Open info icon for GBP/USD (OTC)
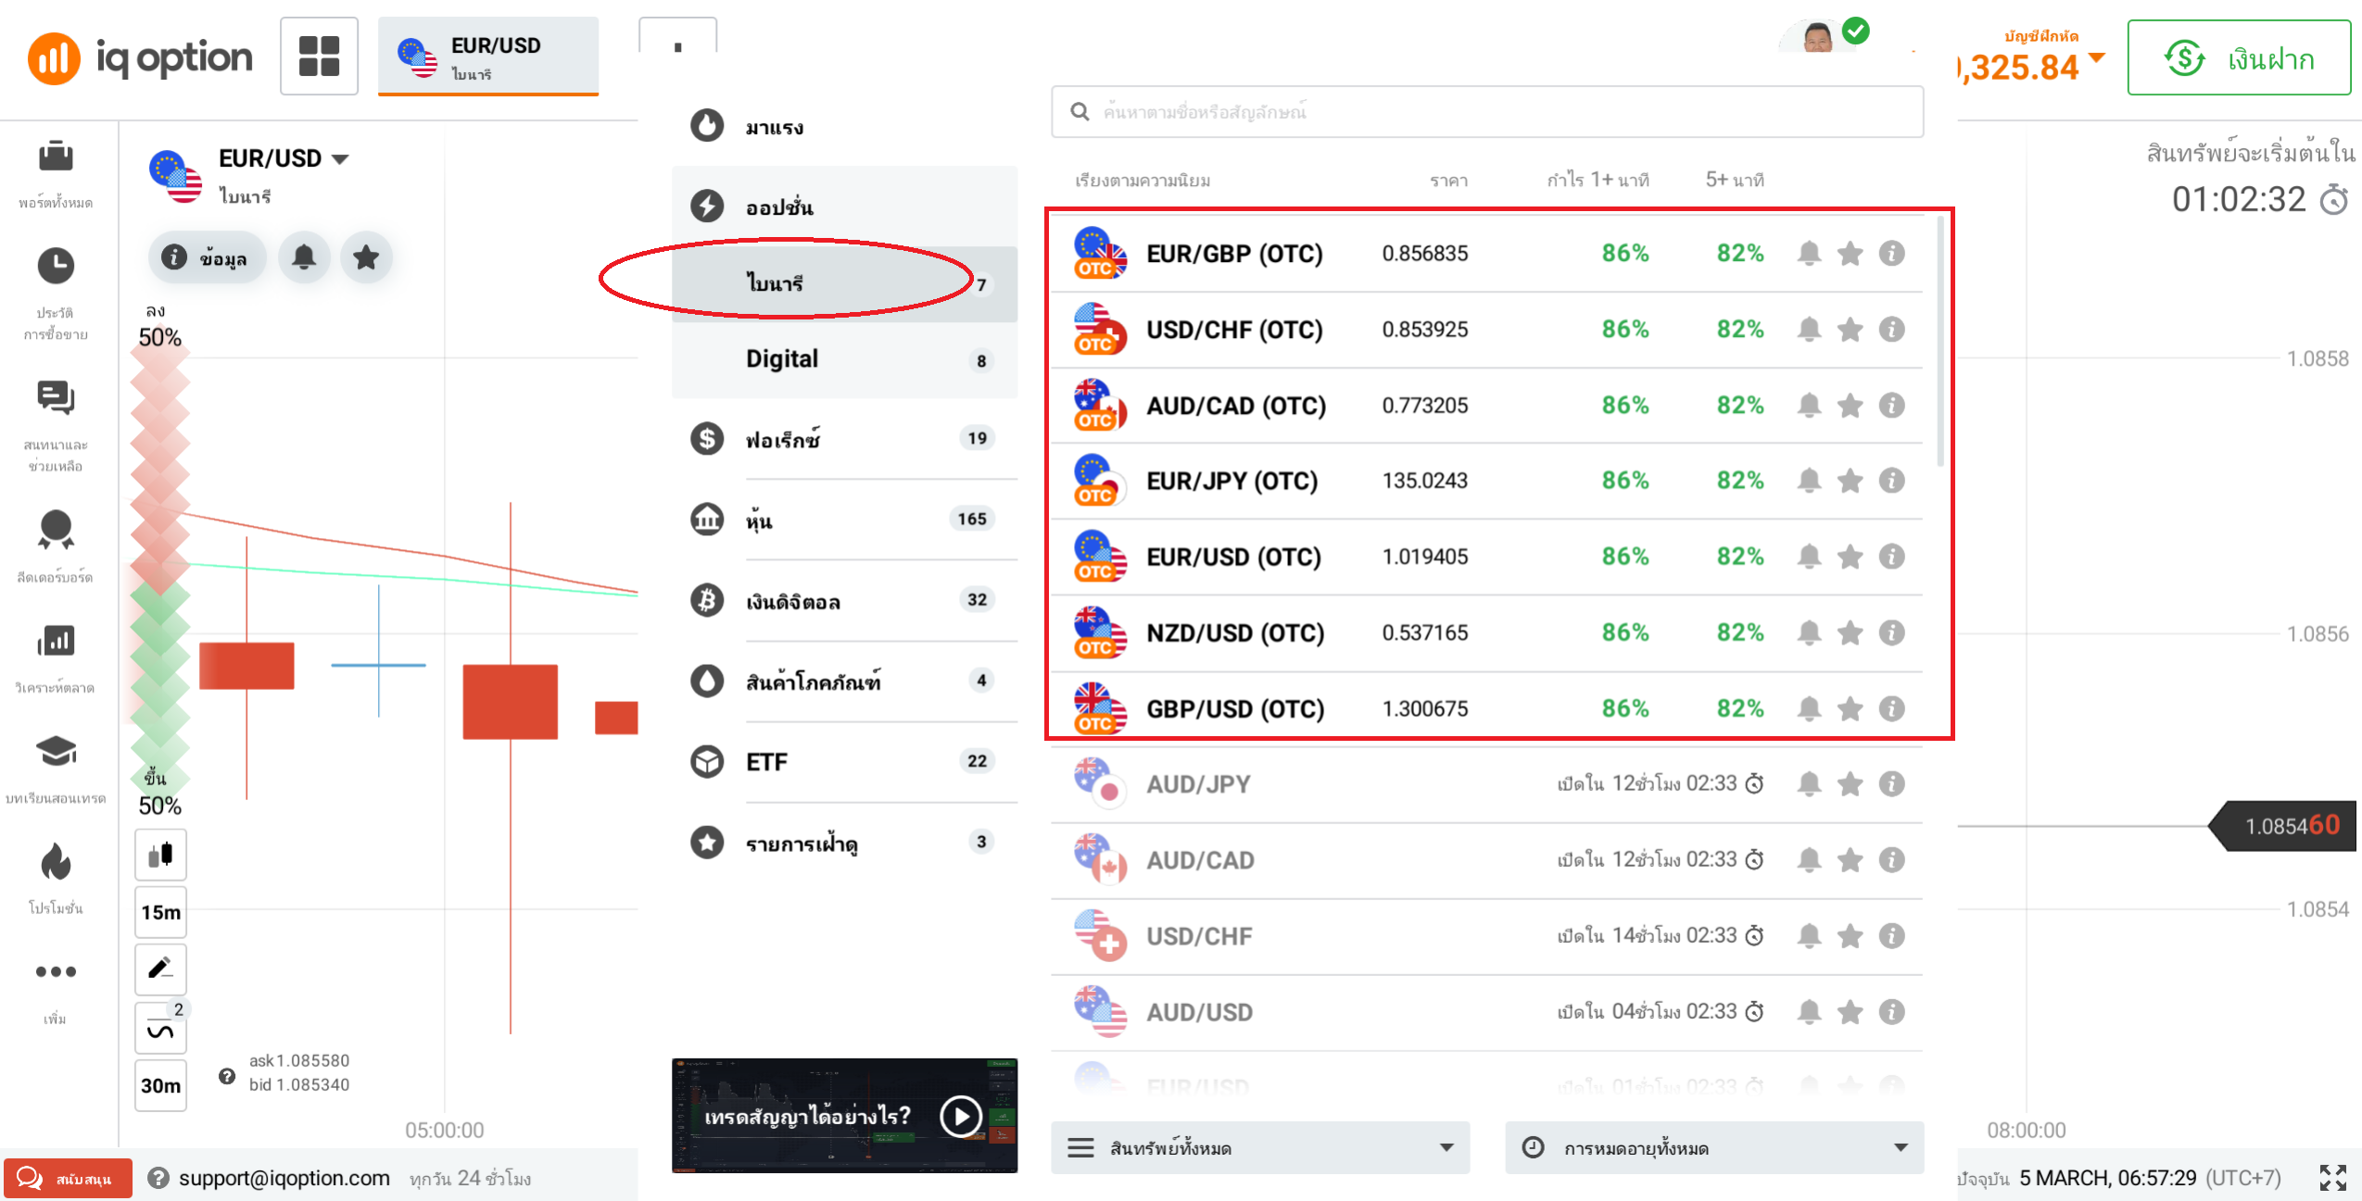 click(x=1891, y=708)
